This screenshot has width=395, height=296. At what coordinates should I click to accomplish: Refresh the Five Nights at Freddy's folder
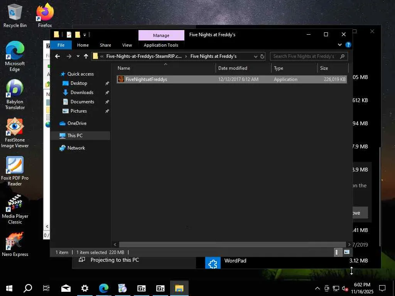pos(262,56)
